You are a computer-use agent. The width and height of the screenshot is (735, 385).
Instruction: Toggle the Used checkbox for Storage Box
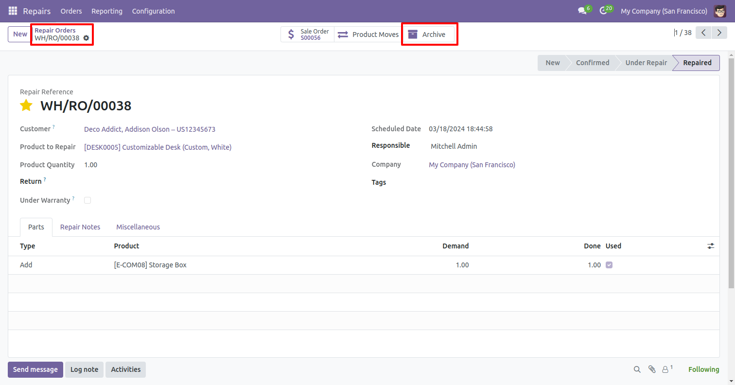click(609, 265)
